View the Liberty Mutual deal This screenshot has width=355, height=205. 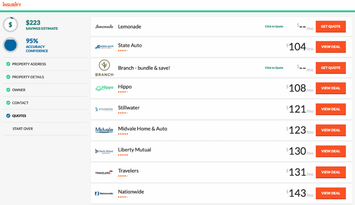(330, 151)
